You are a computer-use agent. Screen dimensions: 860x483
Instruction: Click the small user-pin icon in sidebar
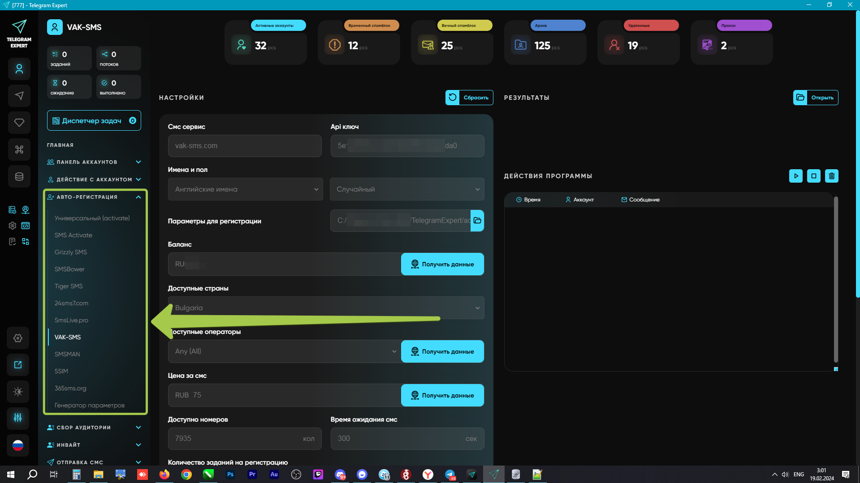point(26,209)
